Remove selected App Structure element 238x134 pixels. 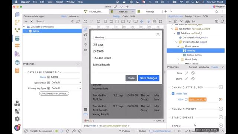tap(181, 21)
